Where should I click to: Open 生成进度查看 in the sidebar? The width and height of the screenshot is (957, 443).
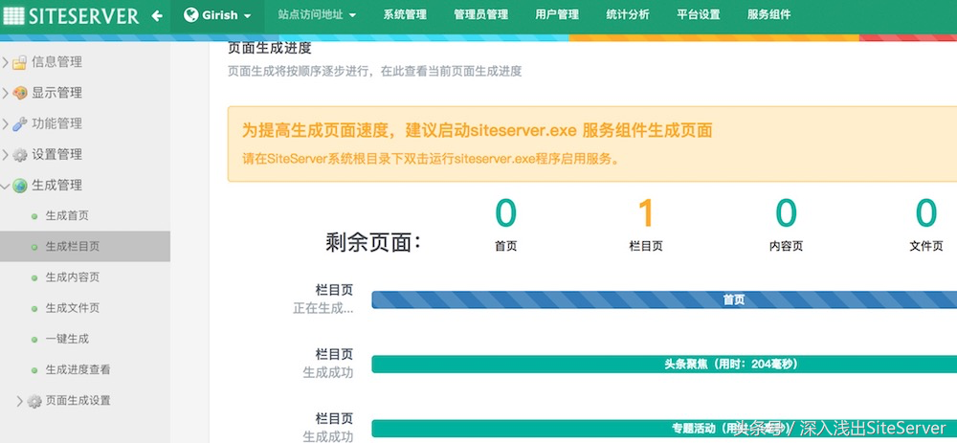(78, 369)
